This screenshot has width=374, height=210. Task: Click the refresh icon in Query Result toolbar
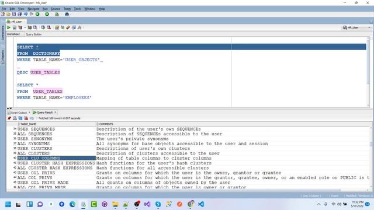point(20,118)
